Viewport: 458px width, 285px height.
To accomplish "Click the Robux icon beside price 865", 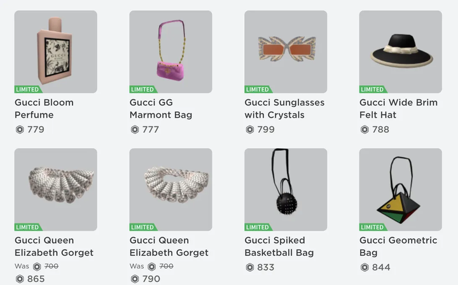I will [x=20, y=279].
